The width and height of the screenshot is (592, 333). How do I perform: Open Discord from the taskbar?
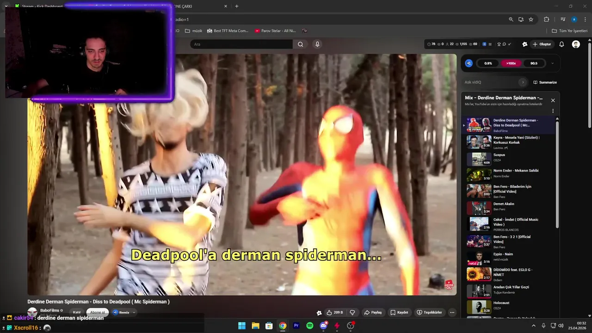point(323,326)
